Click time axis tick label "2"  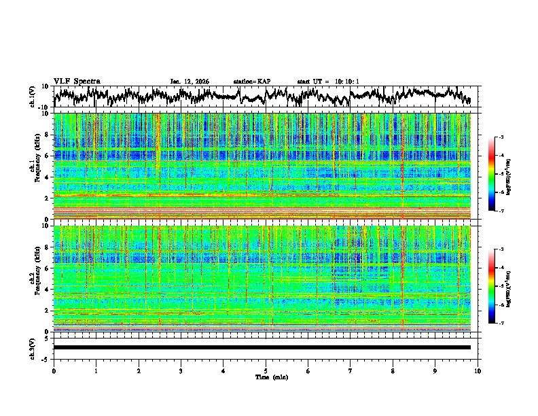click(139, 371)
